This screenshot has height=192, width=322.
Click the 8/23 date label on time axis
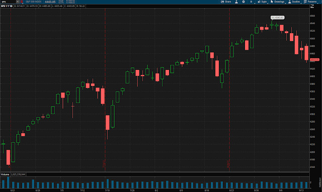tap(231, 190)
